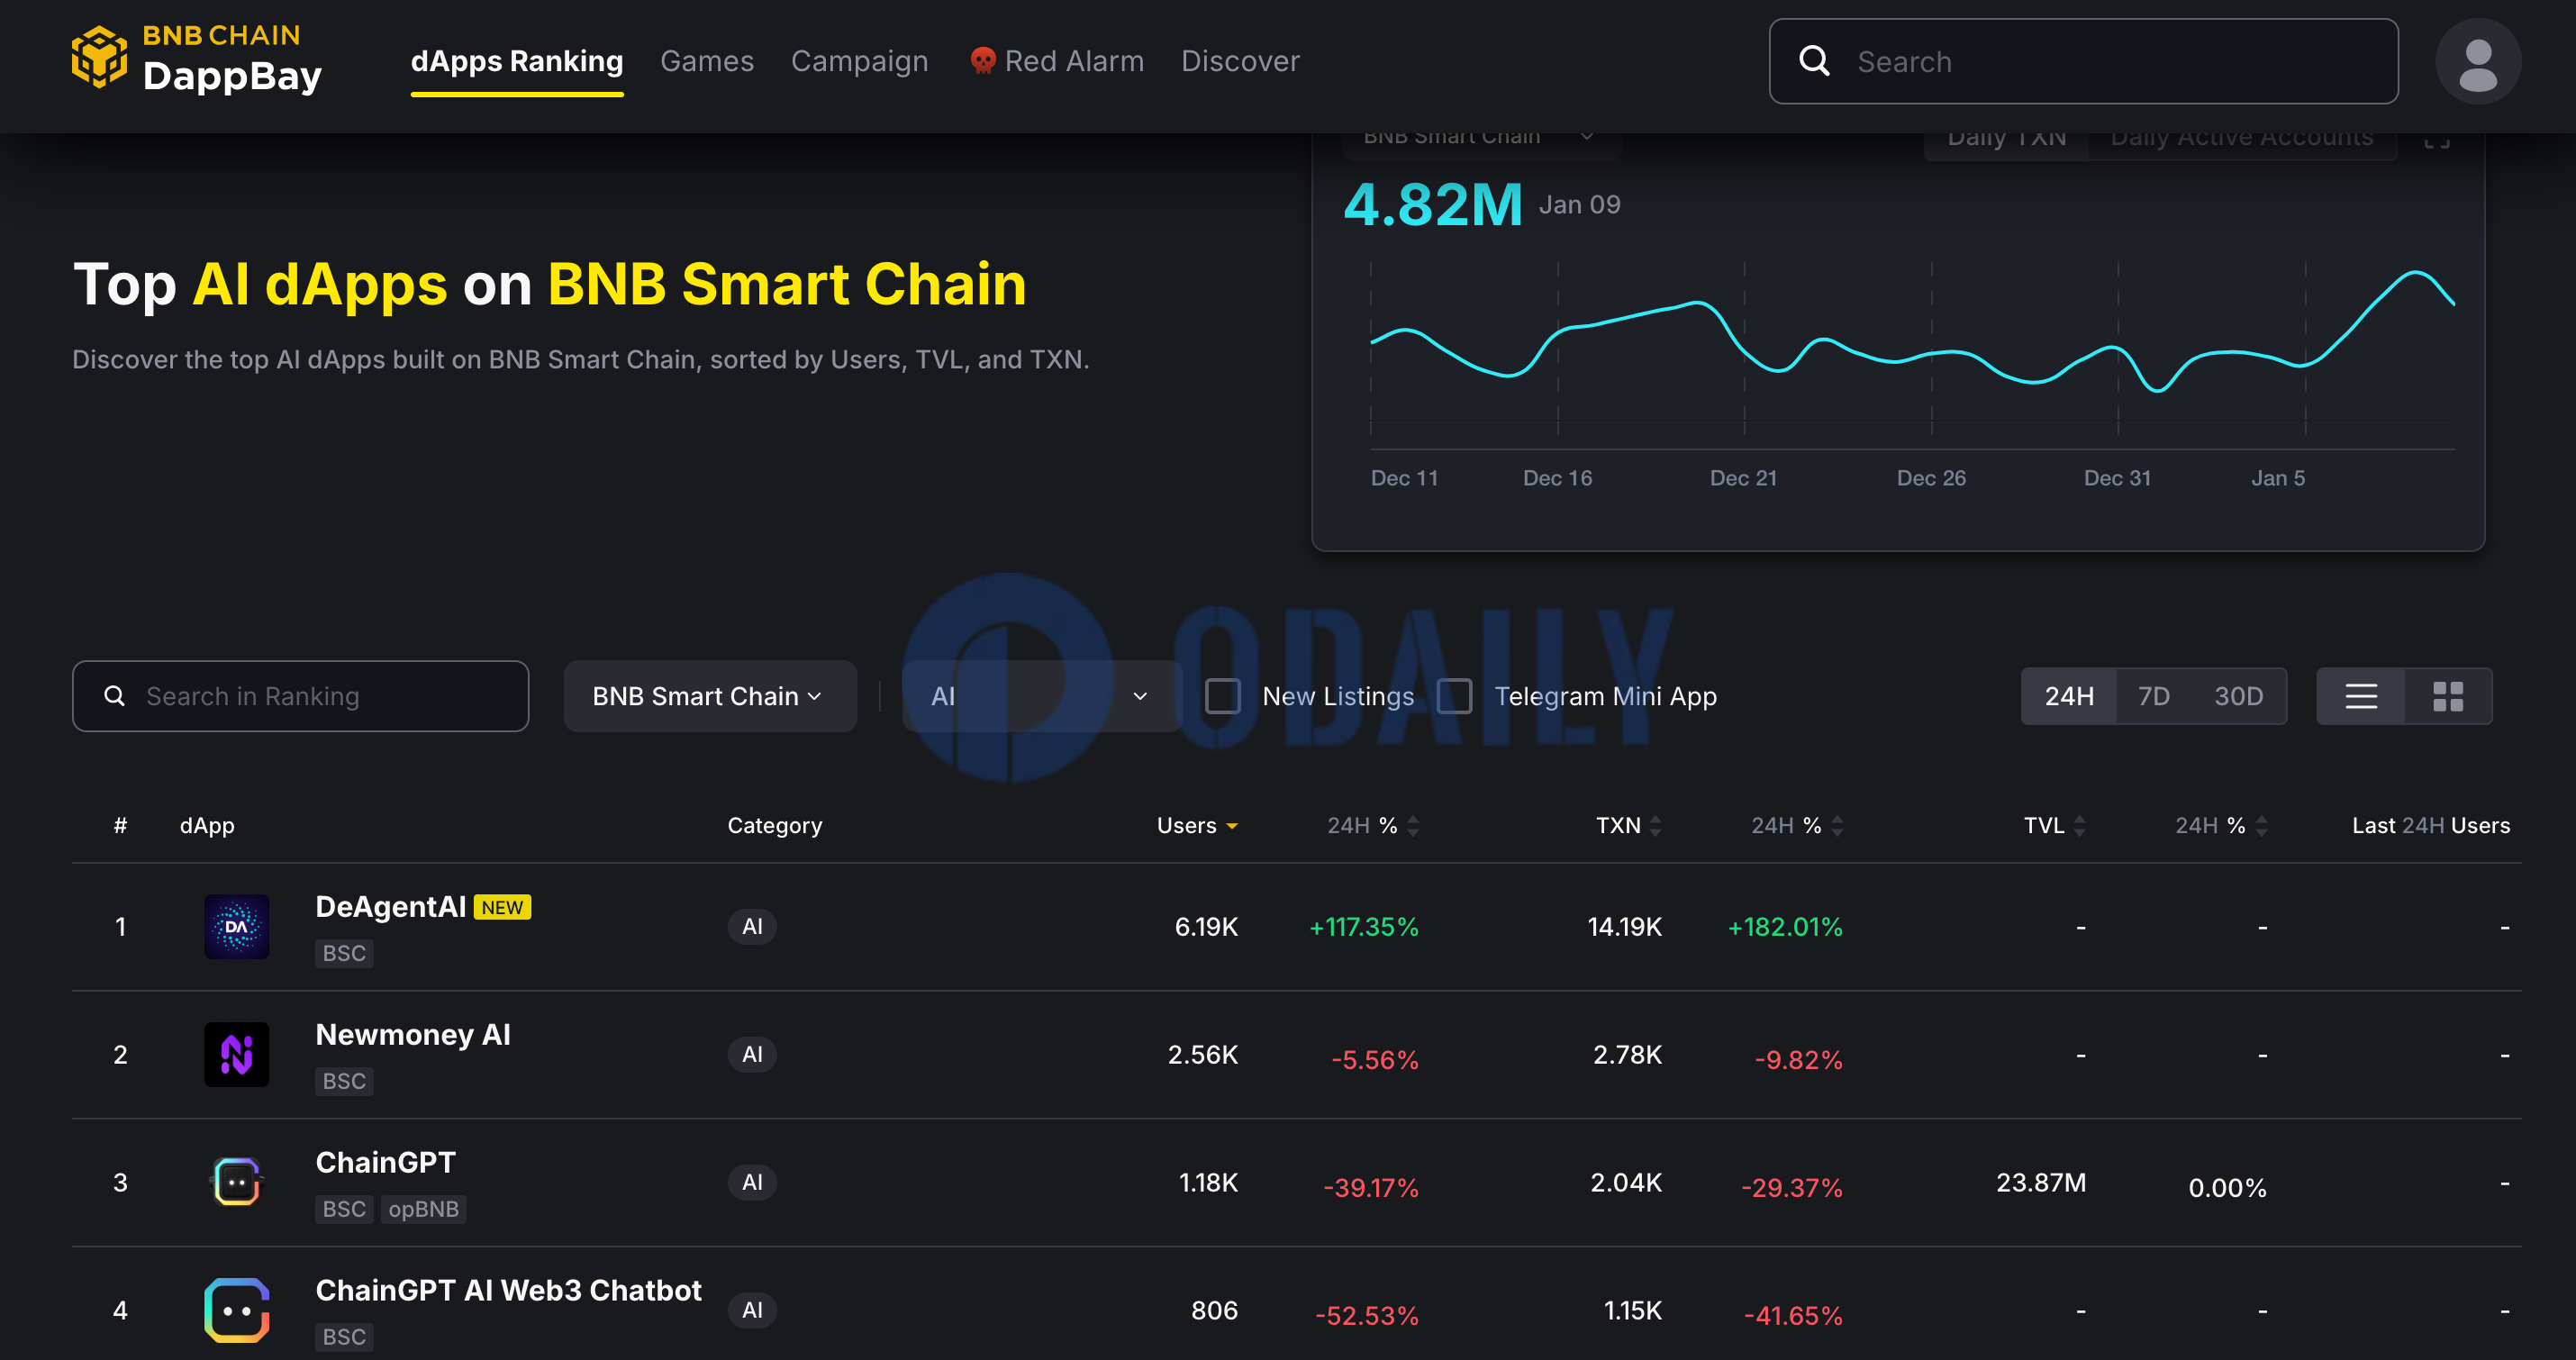Open ChainGPT AI Web3 Chatbot page
The width and height of the screenshot is (2576, 1360).
tap(509, 1290)
